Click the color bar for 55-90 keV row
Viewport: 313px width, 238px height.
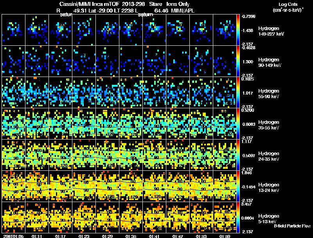pos(238,92)
